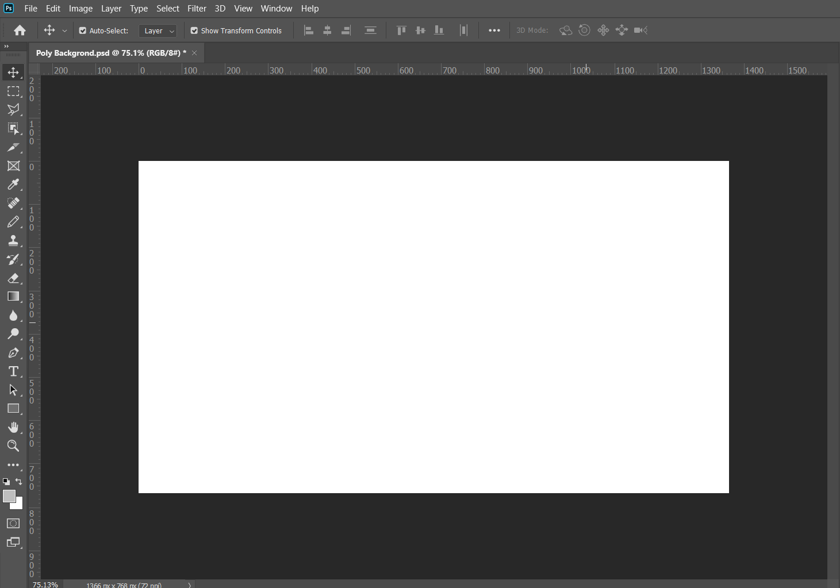Uncheck Show Transform Controls
This screenshot has height=588, width=840.
[194, 31]
